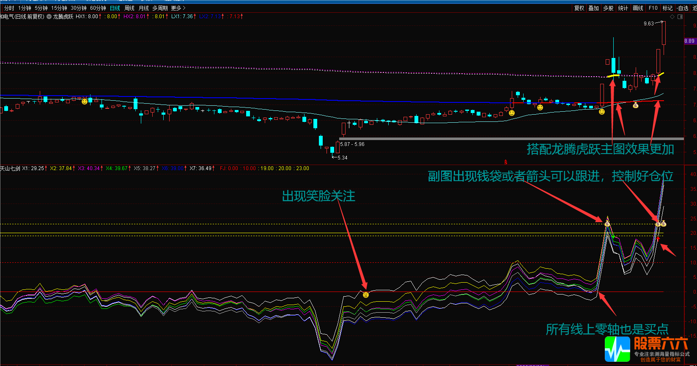The height and width of the screenshot is (366, 697).
Task: Click the X4: 39.67 indicator value
Action: click(x=118, y=168)
